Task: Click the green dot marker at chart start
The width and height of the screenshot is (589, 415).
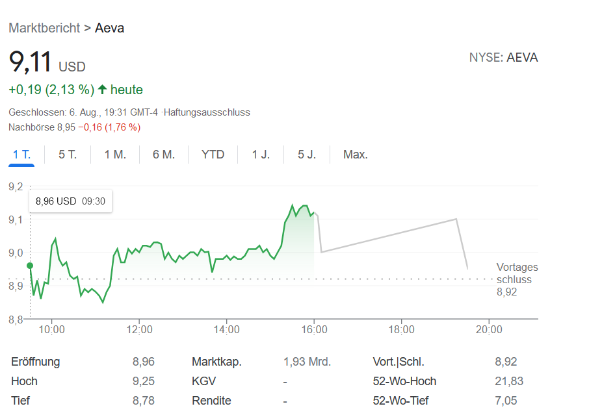Action: (30, 266)
